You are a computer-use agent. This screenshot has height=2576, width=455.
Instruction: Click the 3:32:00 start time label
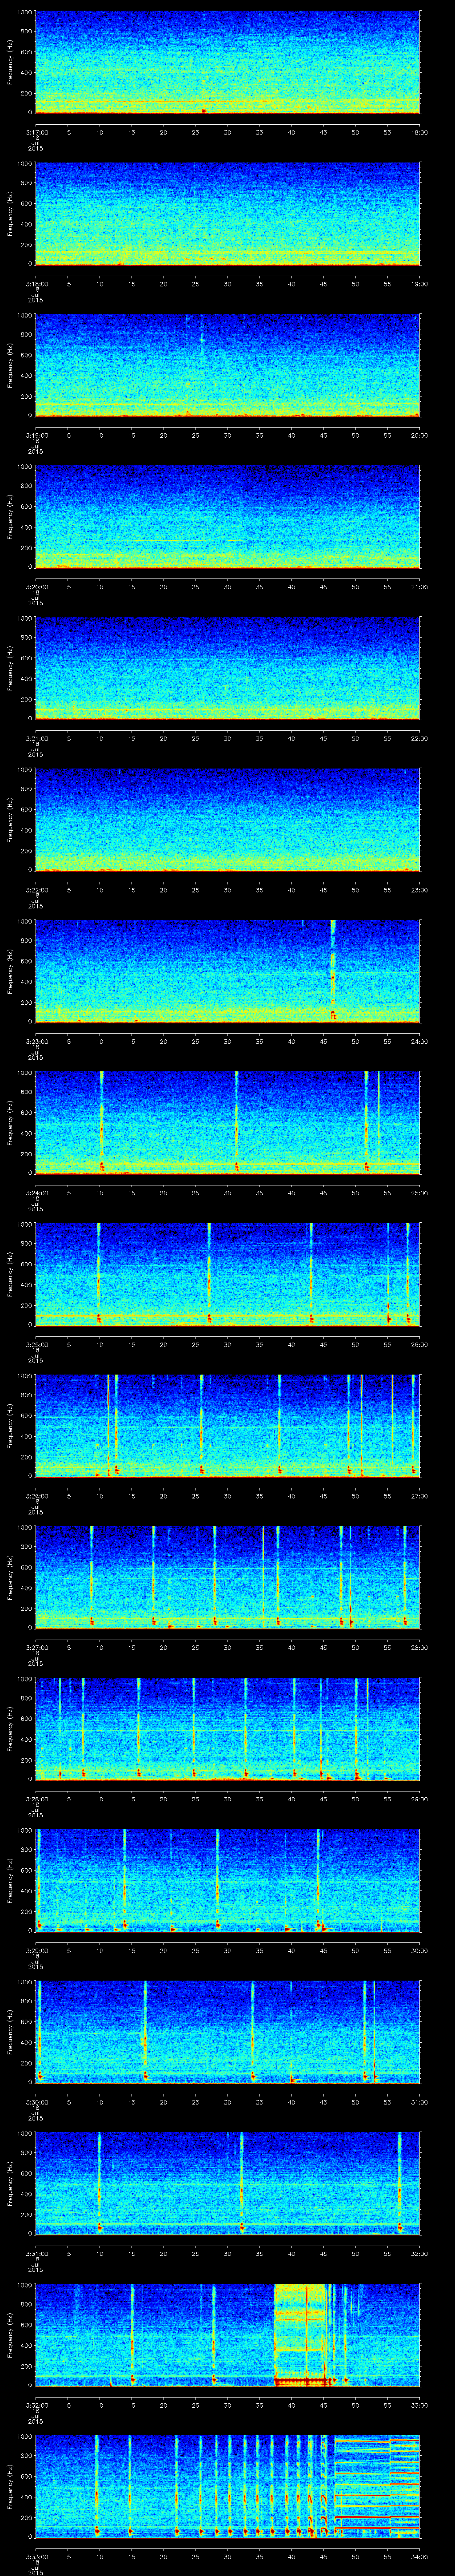pos(37,2405)
